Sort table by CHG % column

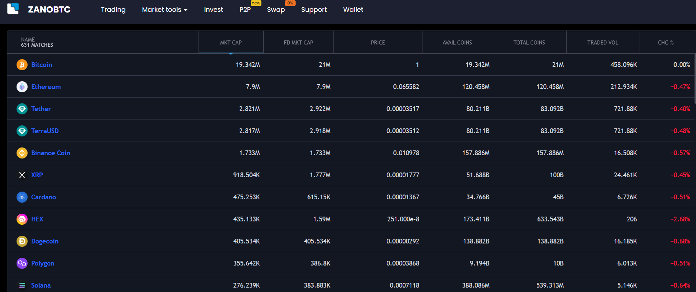point(666,42)
